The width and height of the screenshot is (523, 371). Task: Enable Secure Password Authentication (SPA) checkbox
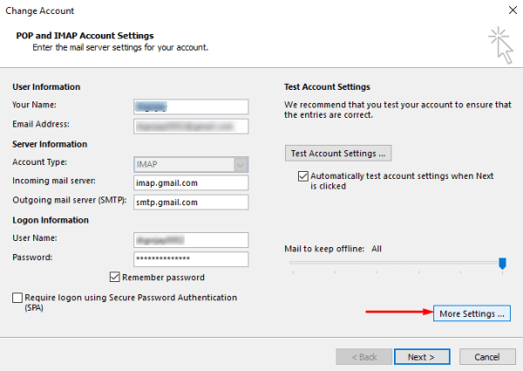pyautogui.click(x=18, y=299)
